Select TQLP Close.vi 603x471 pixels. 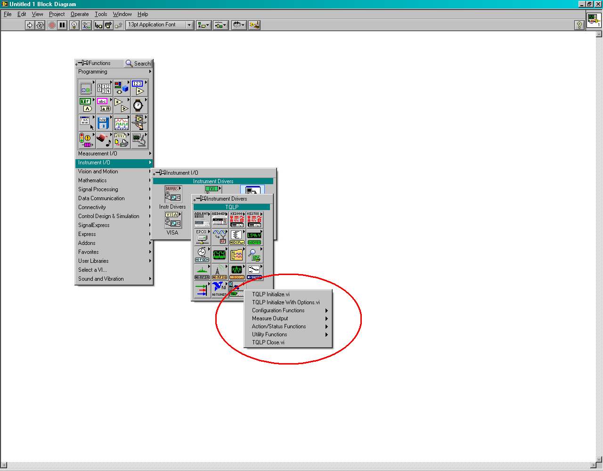288,342
